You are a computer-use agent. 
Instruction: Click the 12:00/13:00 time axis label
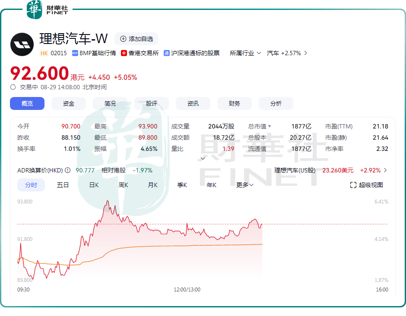coord(187,290)
